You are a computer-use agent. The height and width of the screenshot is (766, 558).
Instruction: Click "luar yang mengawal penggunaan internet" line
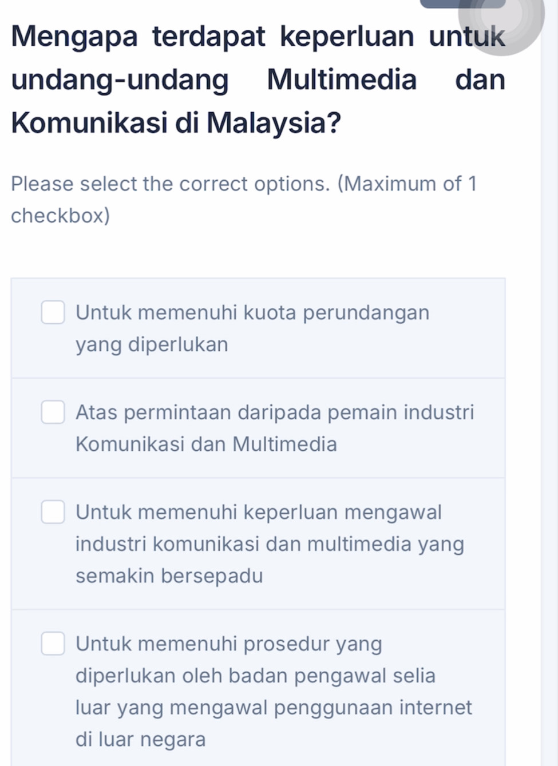pyautogui.click(x=274, y=708)
